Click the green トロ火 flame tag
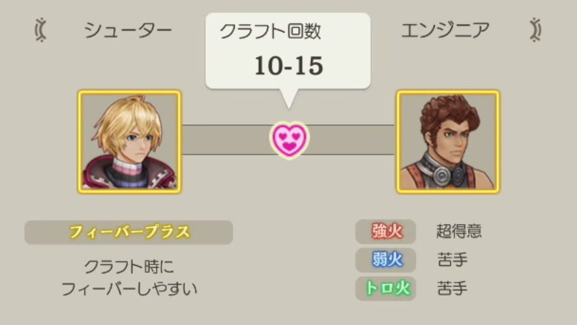Viewport: 577px width, 325px height. [x=386, y=289]
